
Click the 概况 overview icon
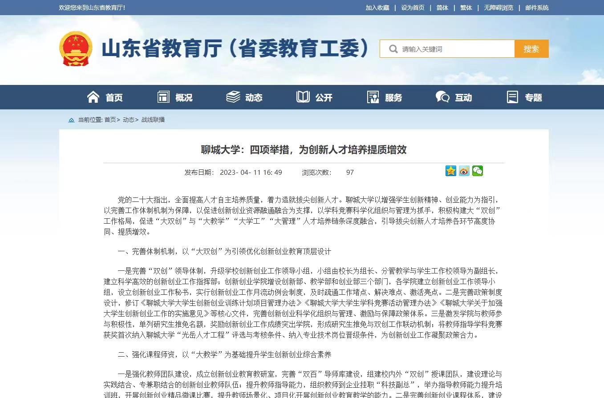(164, 96)
